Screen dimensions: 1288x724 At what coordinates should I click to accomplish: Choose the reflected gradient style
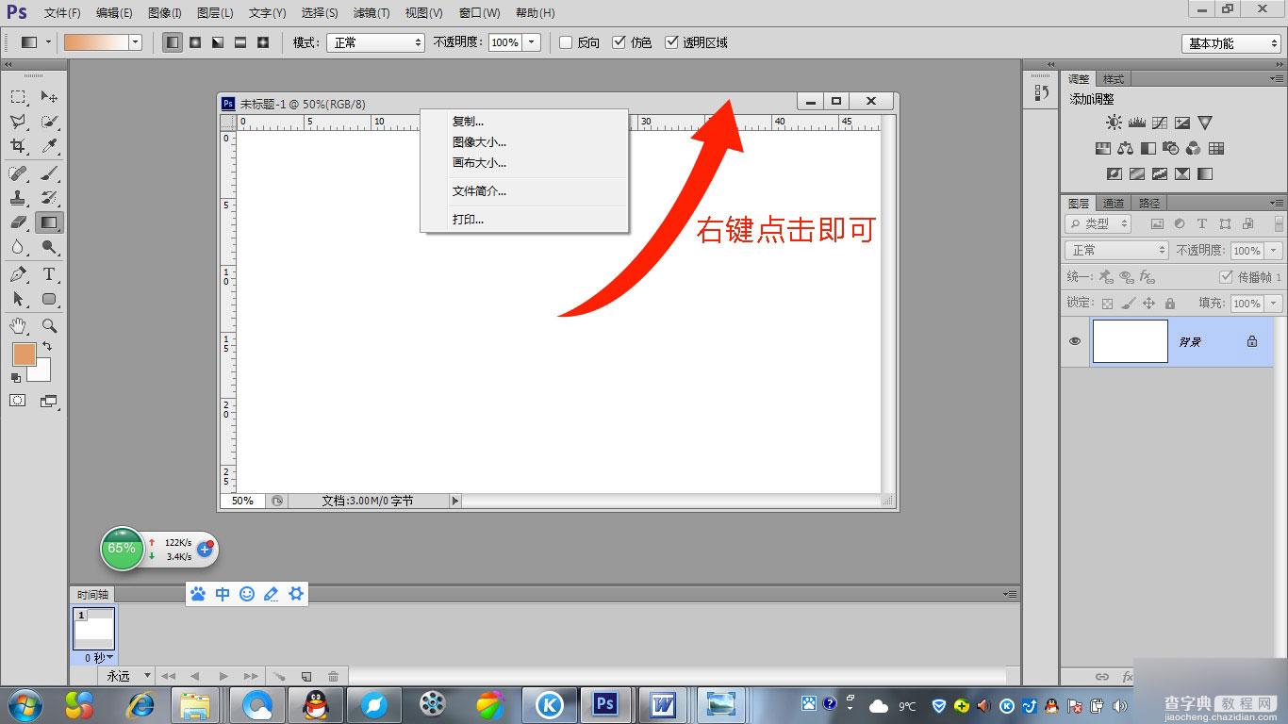pyautogui.click(x=240, y=42)
